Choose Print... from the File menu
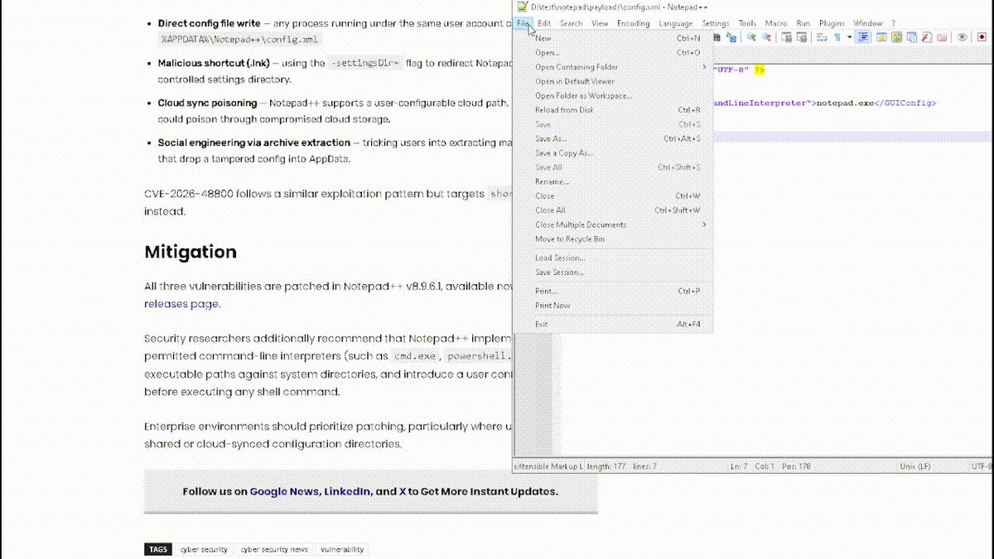 pyautogui.click(x=613, y=291)
